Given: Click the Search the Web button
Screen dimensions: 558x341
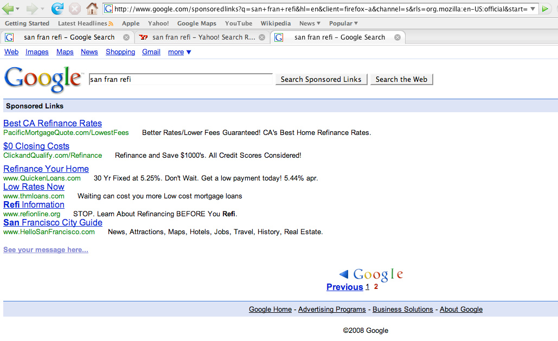Looking at the screenshot, I should (401, 79).
